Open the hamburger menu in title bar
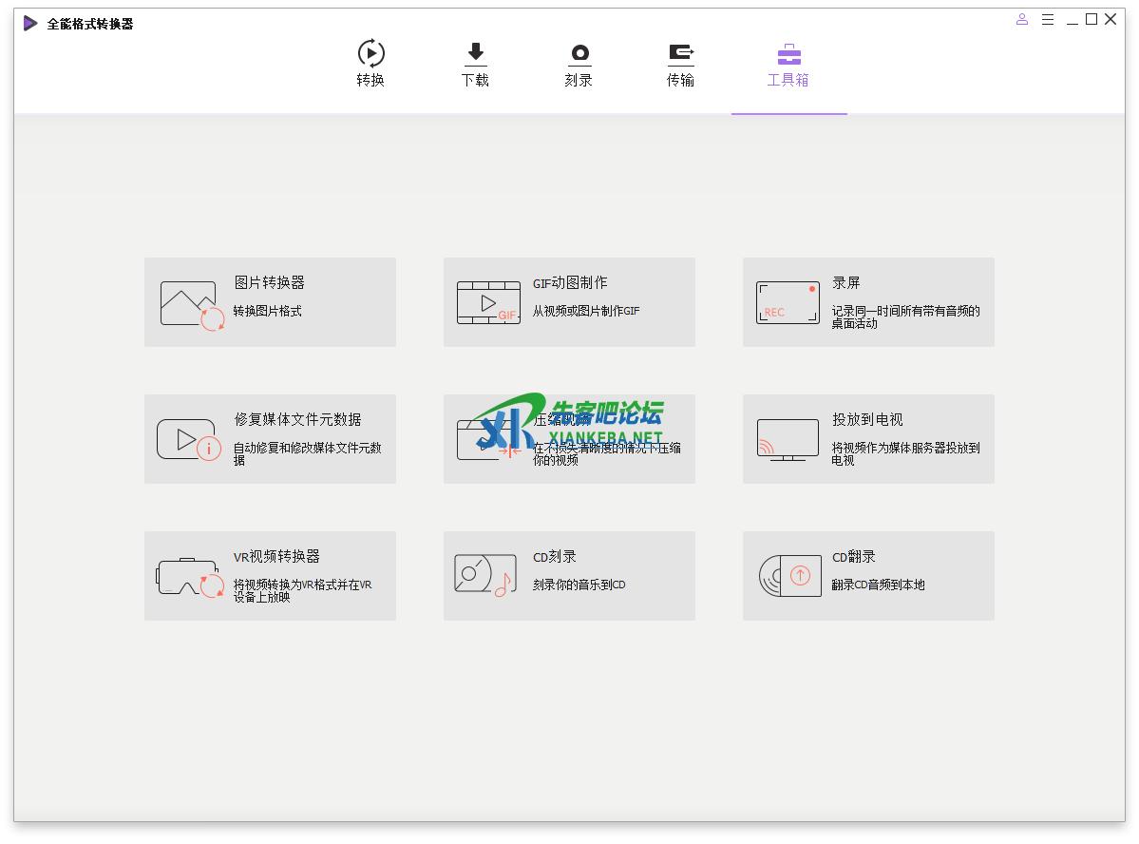The width and height of the screenshot is (1139, 844). 1048,20
